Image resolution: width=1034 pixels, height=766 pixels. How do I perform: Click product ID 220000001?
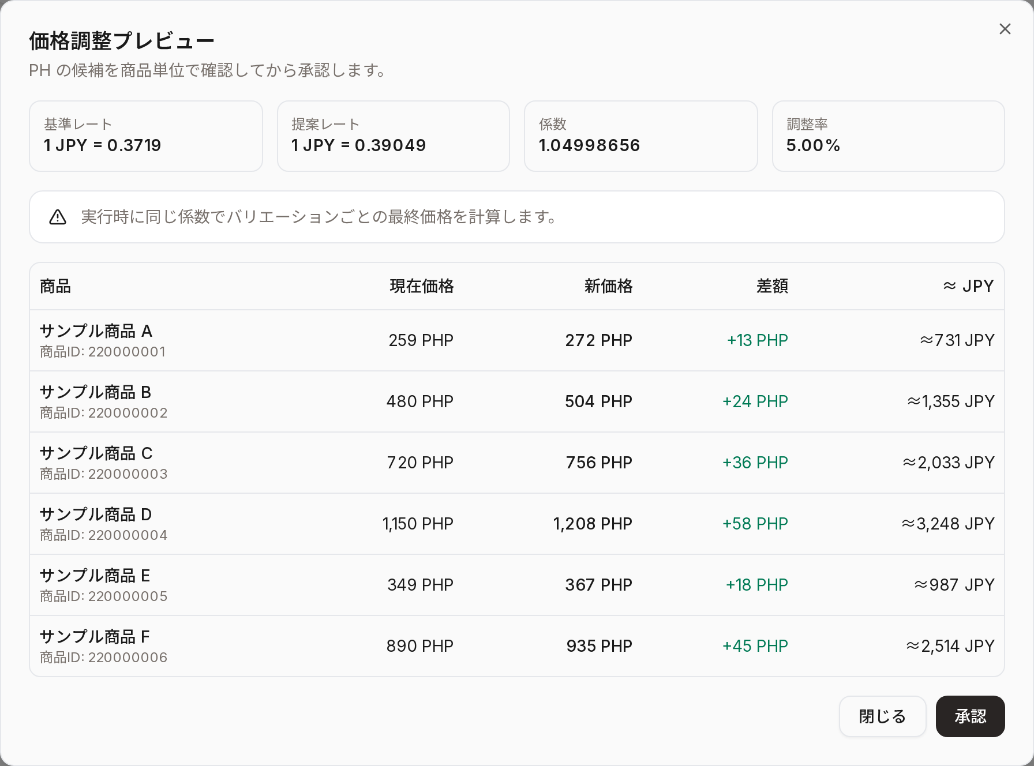tap(103, 352)
